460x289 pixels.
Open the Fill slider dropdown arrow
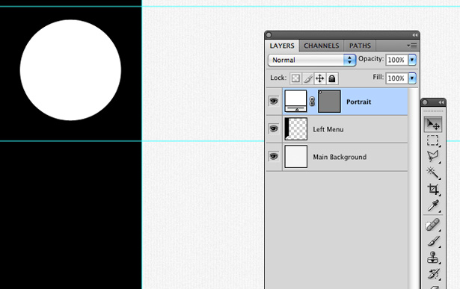coord(412,78)
